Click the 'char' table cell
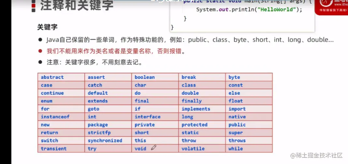The height and width of the screenshot is (164, 348). point(155,85)
